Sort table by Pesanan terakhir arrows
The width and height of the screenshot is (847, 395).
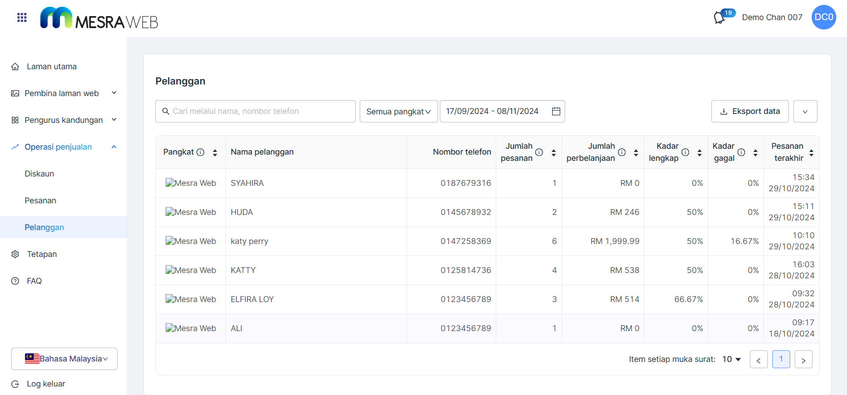coord(811,153)
